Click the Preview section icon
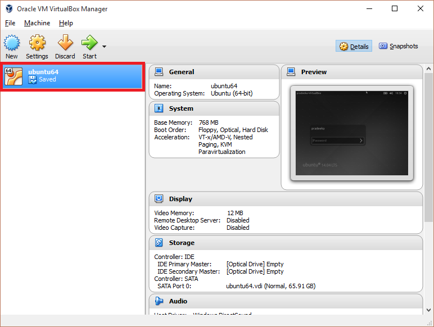The width and height of the screenshot is (434, 327). click(291, 72)
